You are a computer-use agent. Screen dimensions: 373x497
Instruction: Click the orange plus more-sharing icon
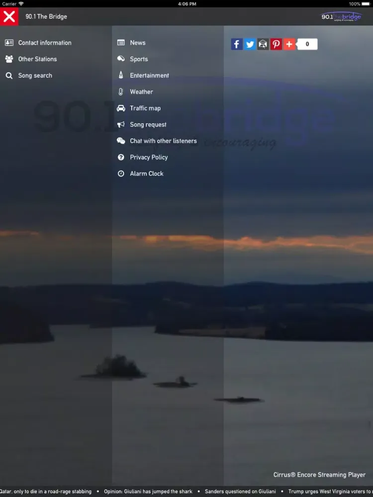click(x=289, y=44)
